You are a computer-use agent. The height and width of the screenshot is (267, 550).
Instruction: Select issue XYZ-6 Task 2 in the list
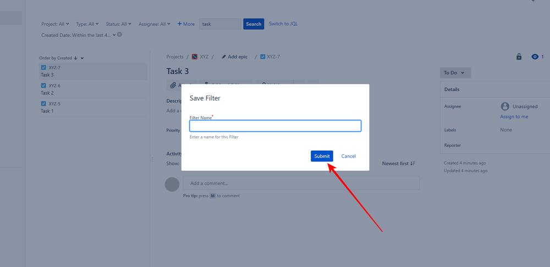[x=93, y=90]
